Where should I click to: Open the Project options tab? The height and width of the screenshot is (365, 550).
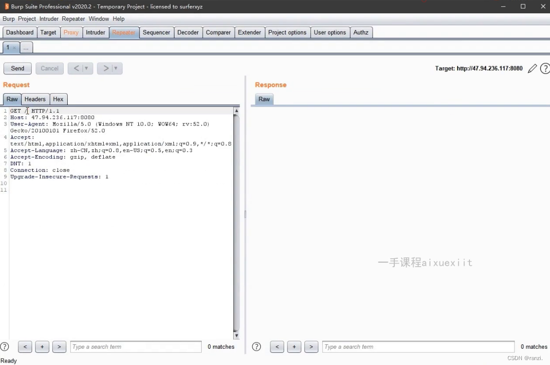pos(287,33)
